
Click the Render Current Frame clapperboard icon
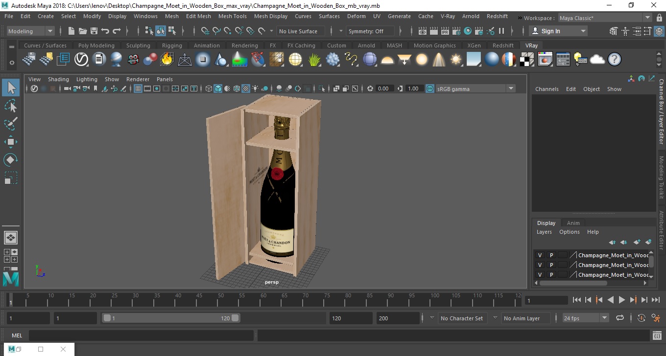[x=434, y=31]
